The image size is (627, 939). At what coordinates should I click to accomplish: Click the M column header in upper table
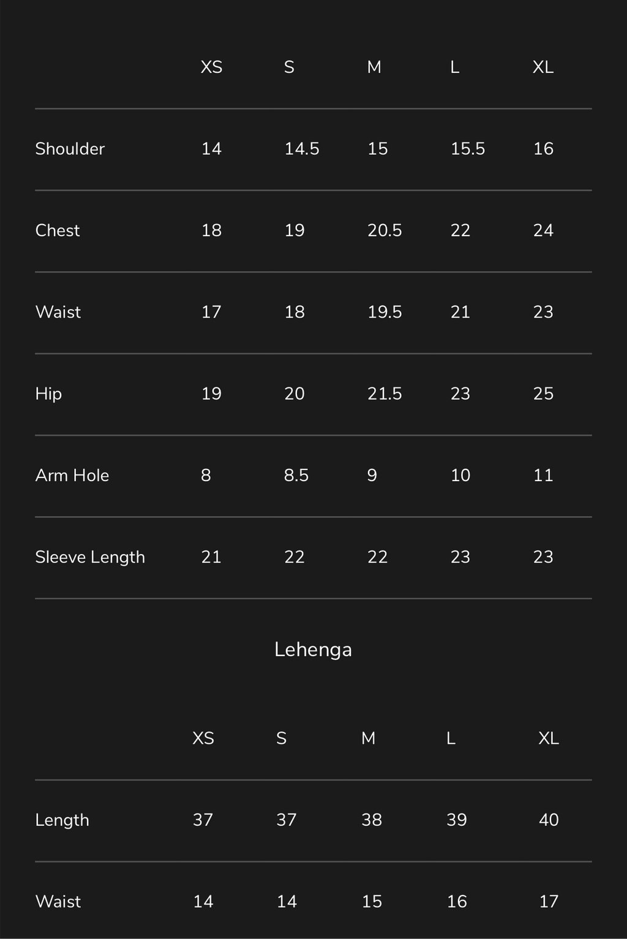tap(374, 67)
